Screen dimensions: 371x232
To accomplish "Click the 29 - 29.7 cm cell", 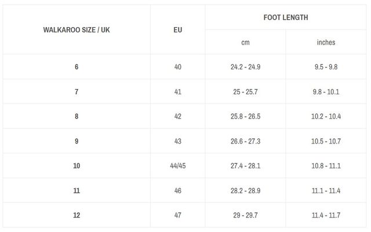I will (x=245, y=215).
